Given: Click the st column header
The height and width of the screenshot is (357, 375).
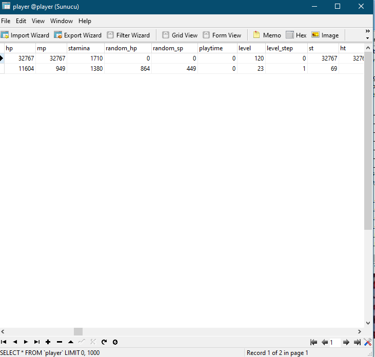Looking at the screenshot, I should pos(323,48).
